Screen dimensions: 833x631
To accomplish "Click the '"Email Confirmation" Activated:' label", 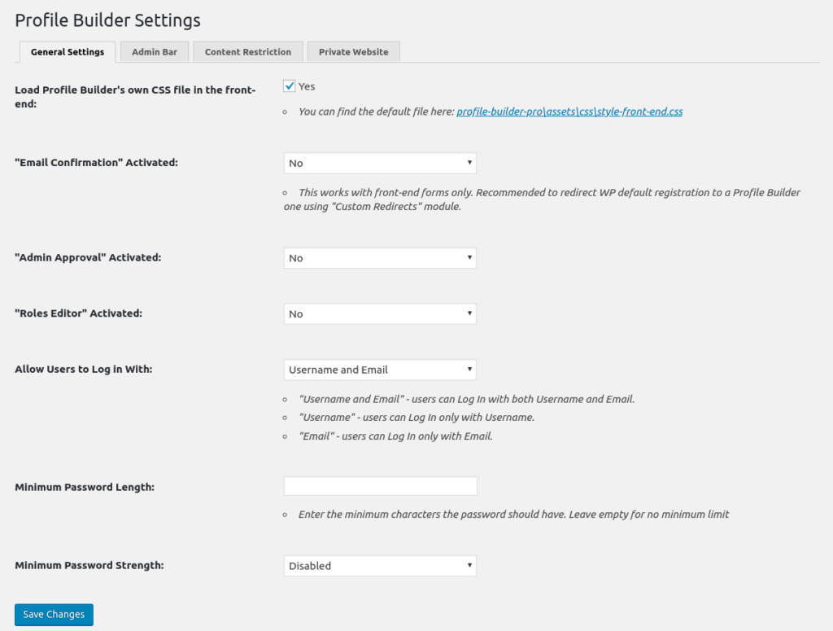I will 96,163.
